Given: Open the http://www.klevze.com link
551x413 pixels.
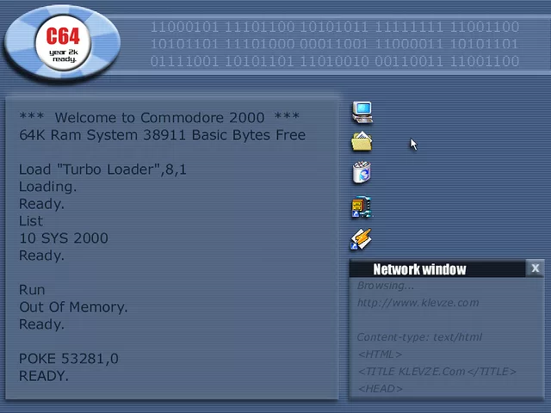Looking at the screenshot, I should (418, 303).
